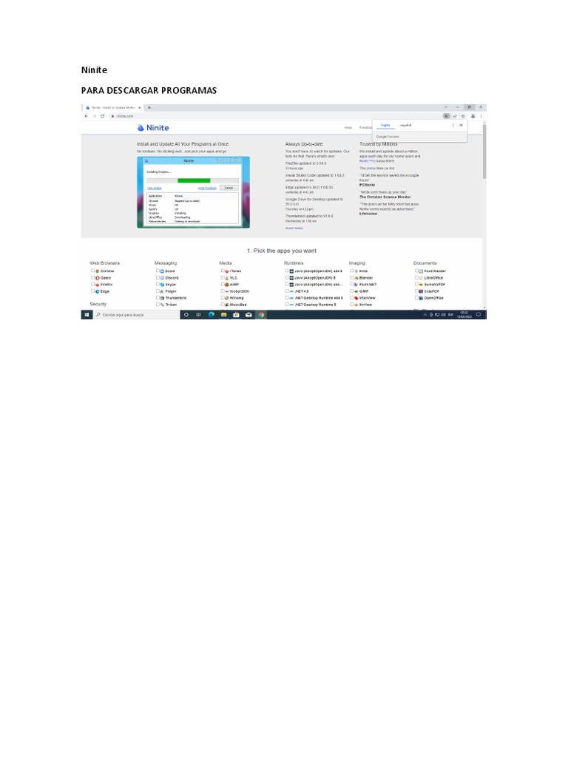Viewport: 568px width, 757px height.
Task: Open Mail app from the taskbar
Action: pyautogui.click(x=248, y=315)
